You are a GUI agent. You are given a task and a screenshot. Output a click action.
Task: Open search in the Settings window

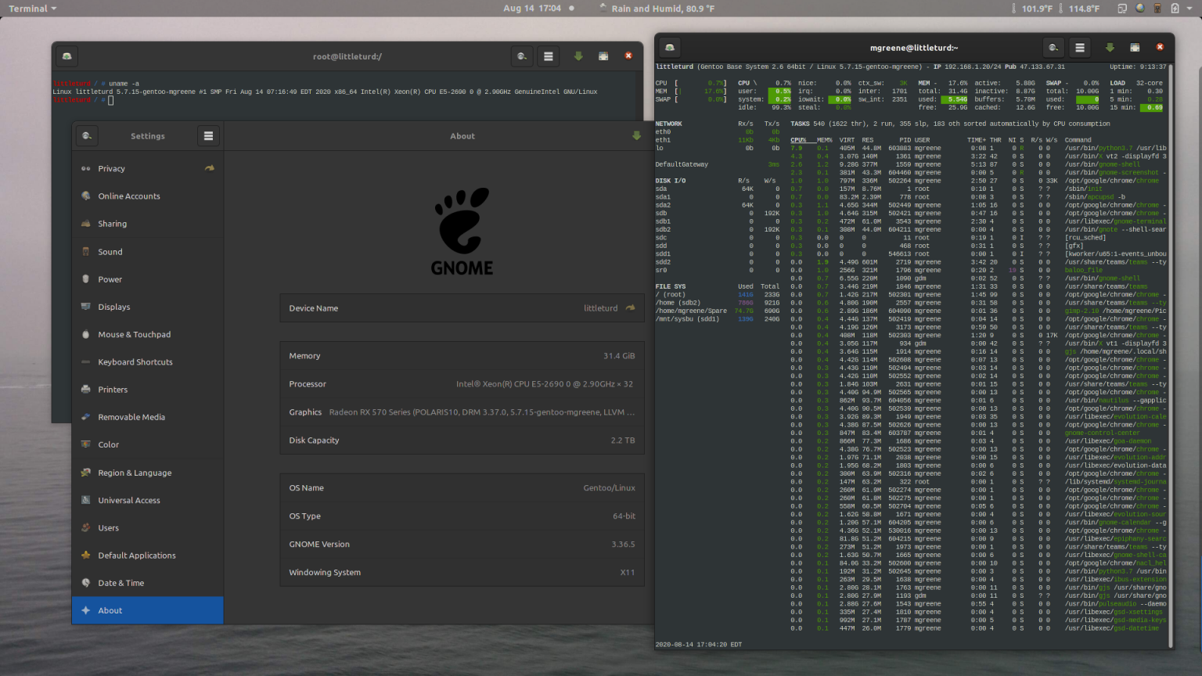87,135
